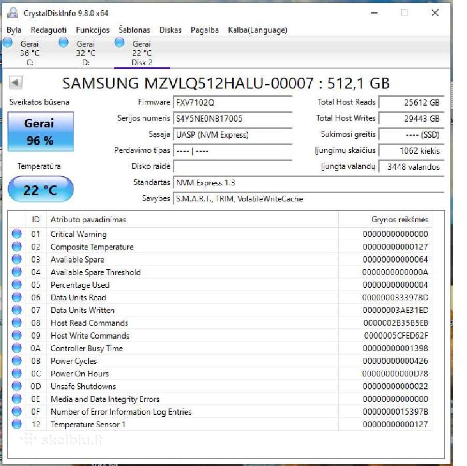Go to previous disk with left arrow
This screenshot has width=467, height=466.
pyautogui.click(x=16, y=83)
